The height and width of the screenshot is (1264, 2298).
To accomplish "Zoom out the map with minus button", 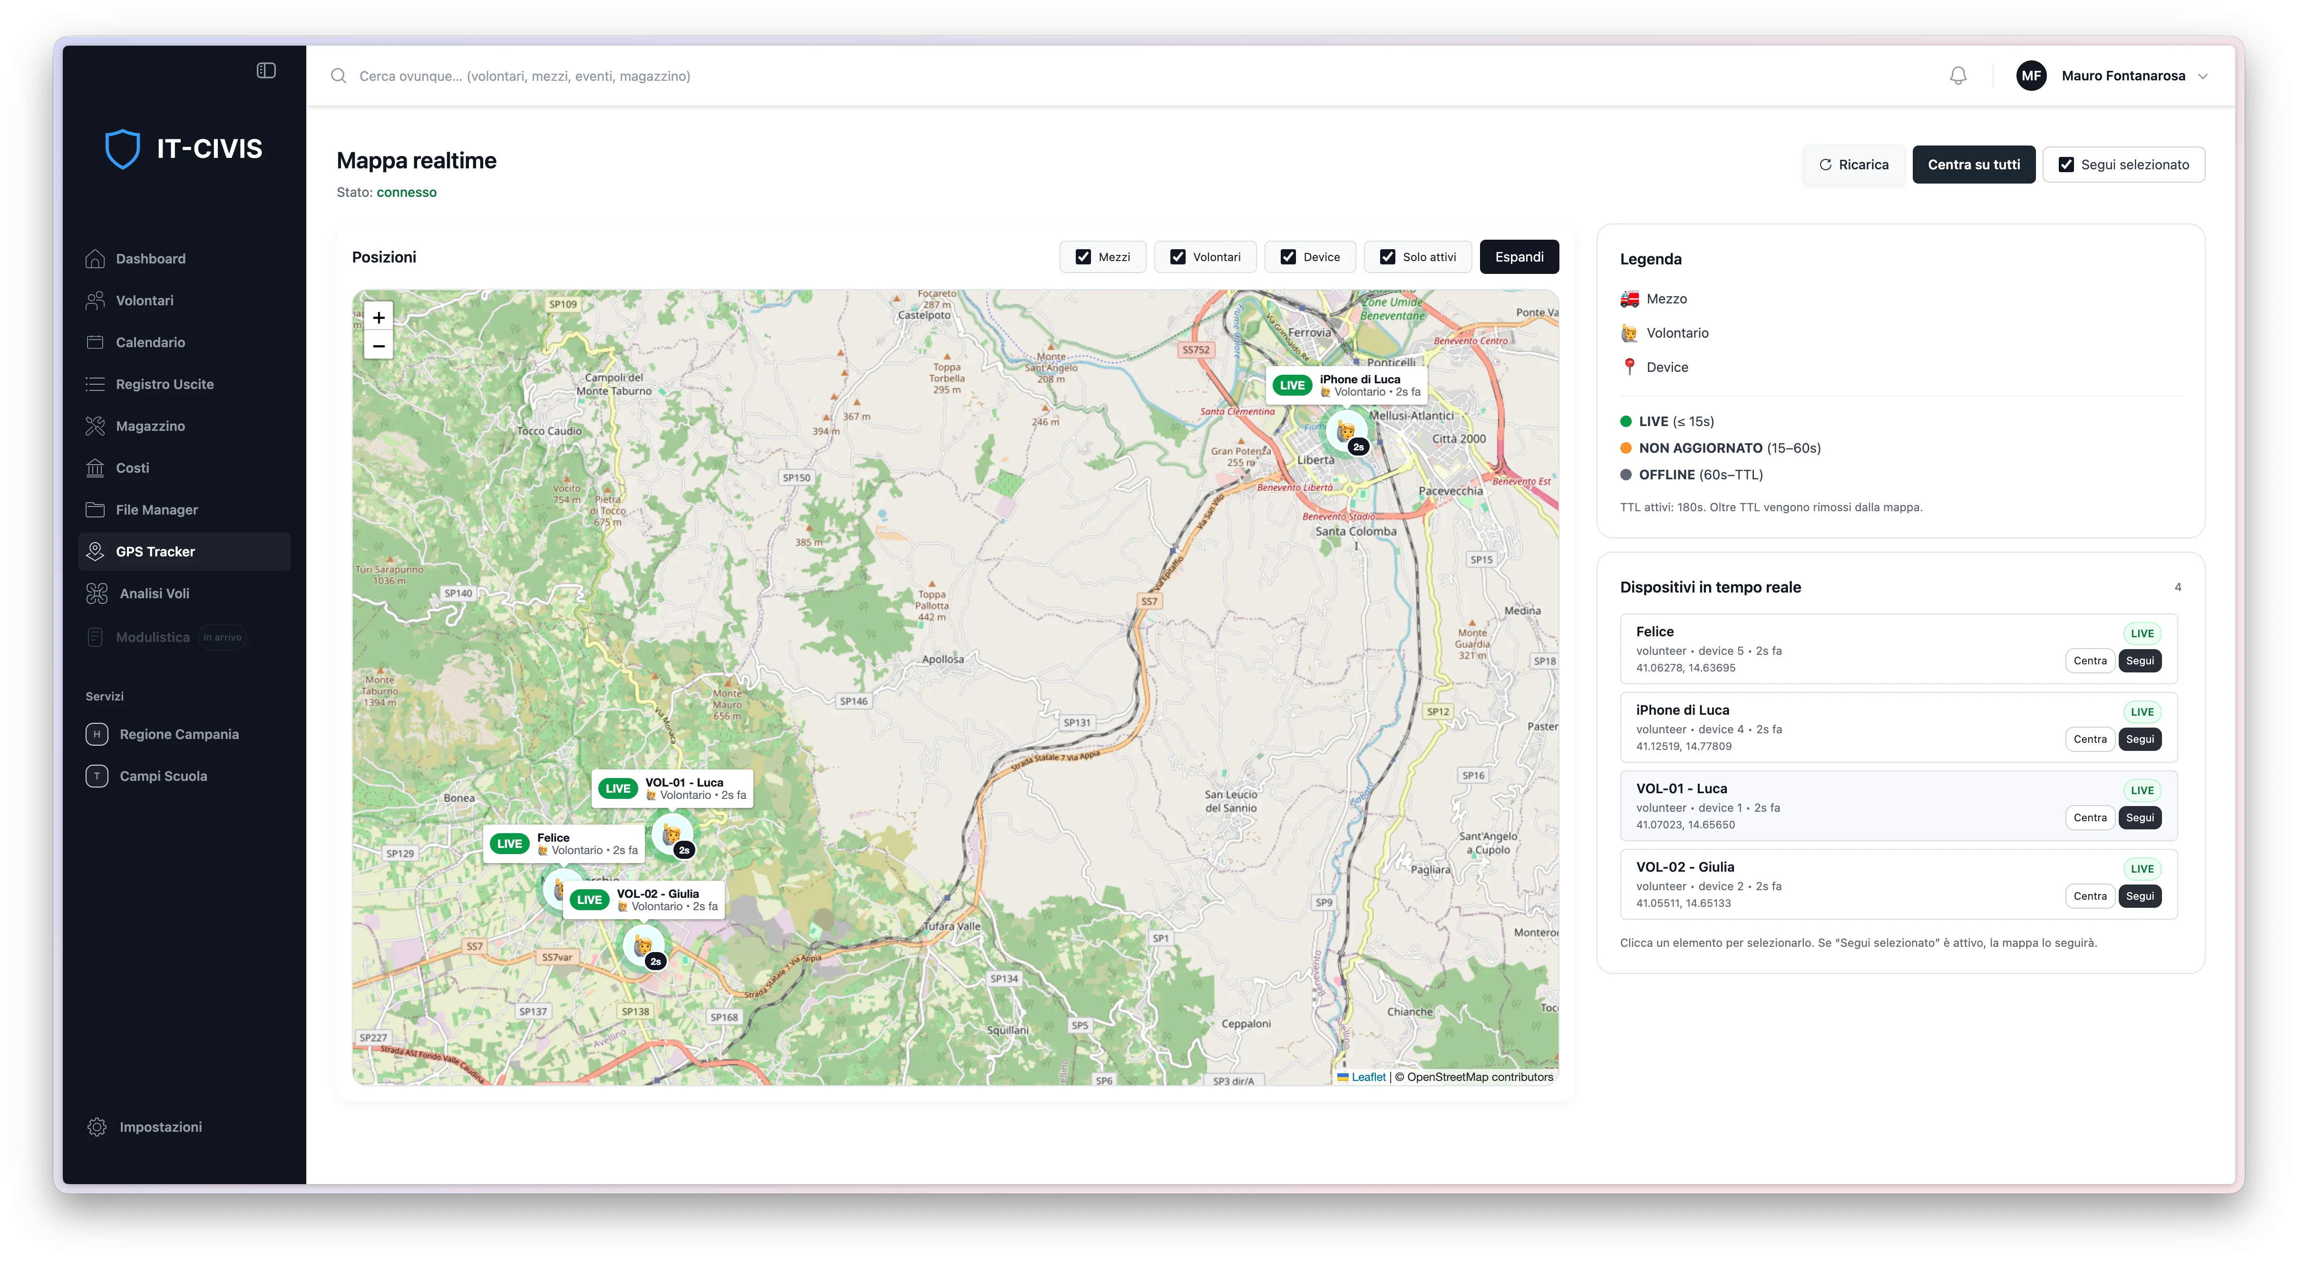I will 378,346.
